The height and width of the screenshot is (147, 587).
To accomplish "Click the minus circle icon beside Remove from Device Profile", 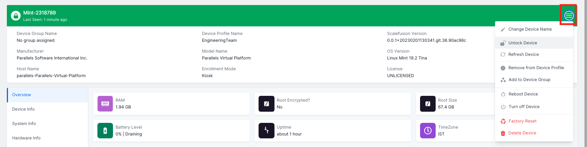I will click(503, 68).
